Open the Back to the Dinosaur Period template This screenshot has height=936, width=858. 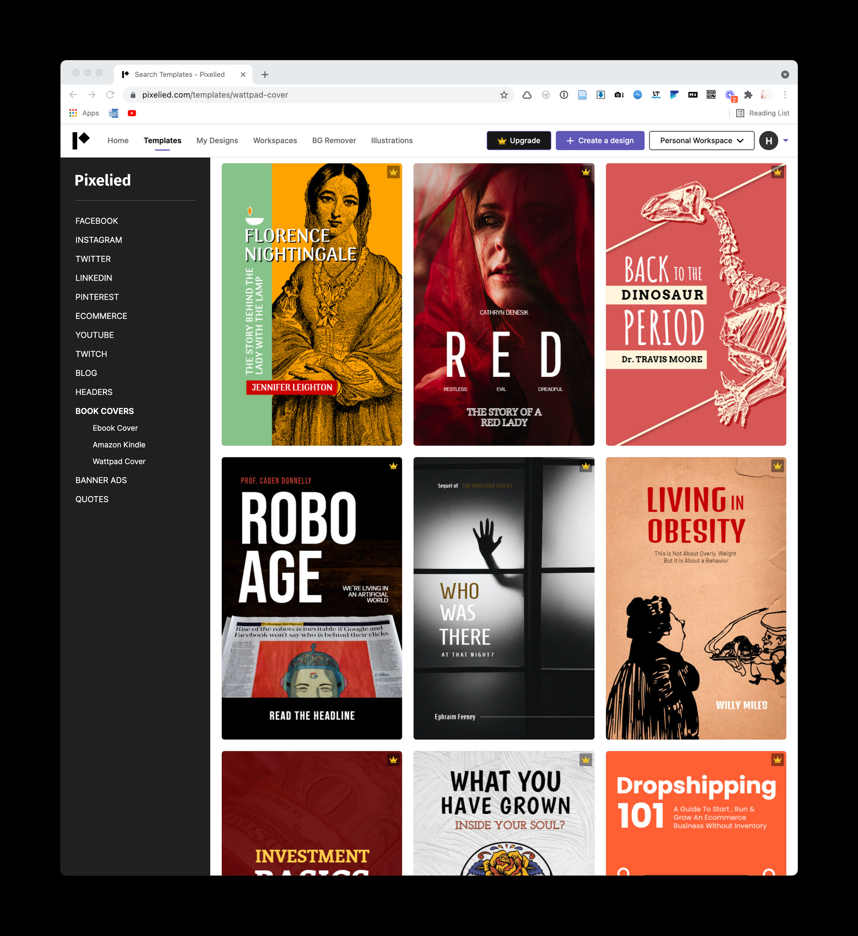[x=695, y=304]
